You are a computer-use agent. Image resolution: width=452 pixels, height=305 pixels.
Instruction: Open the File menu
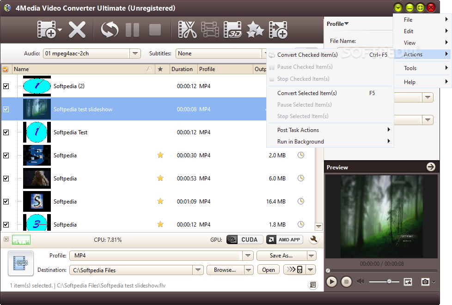(x=422, y=19)
